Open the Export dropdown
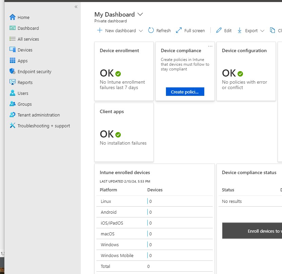 [250, 30]
